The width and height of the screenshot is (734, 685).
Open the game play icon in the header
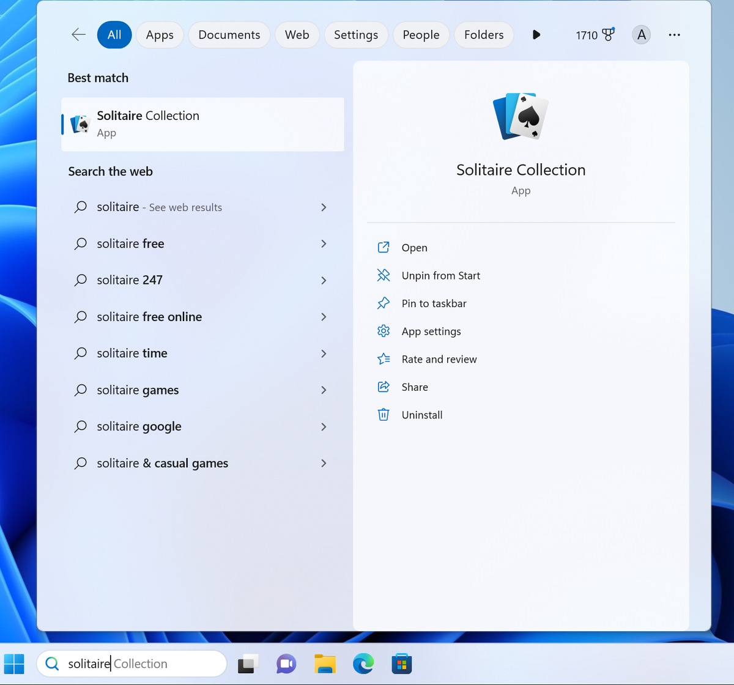(x=536, y=35)
